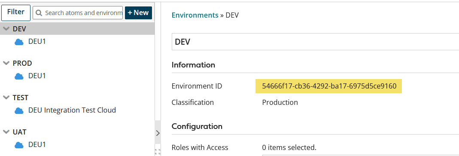
Task: Click the DEU Integration Test Cloud icon
Action: [x=19, y=110]
